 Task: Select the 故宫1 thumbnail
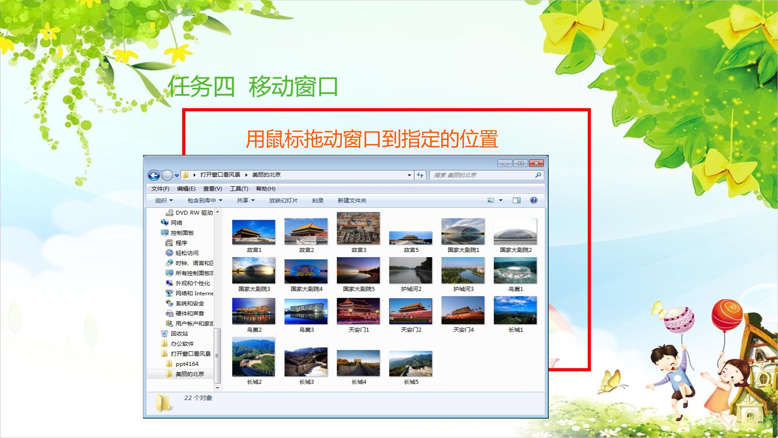[x=254, y=232]
